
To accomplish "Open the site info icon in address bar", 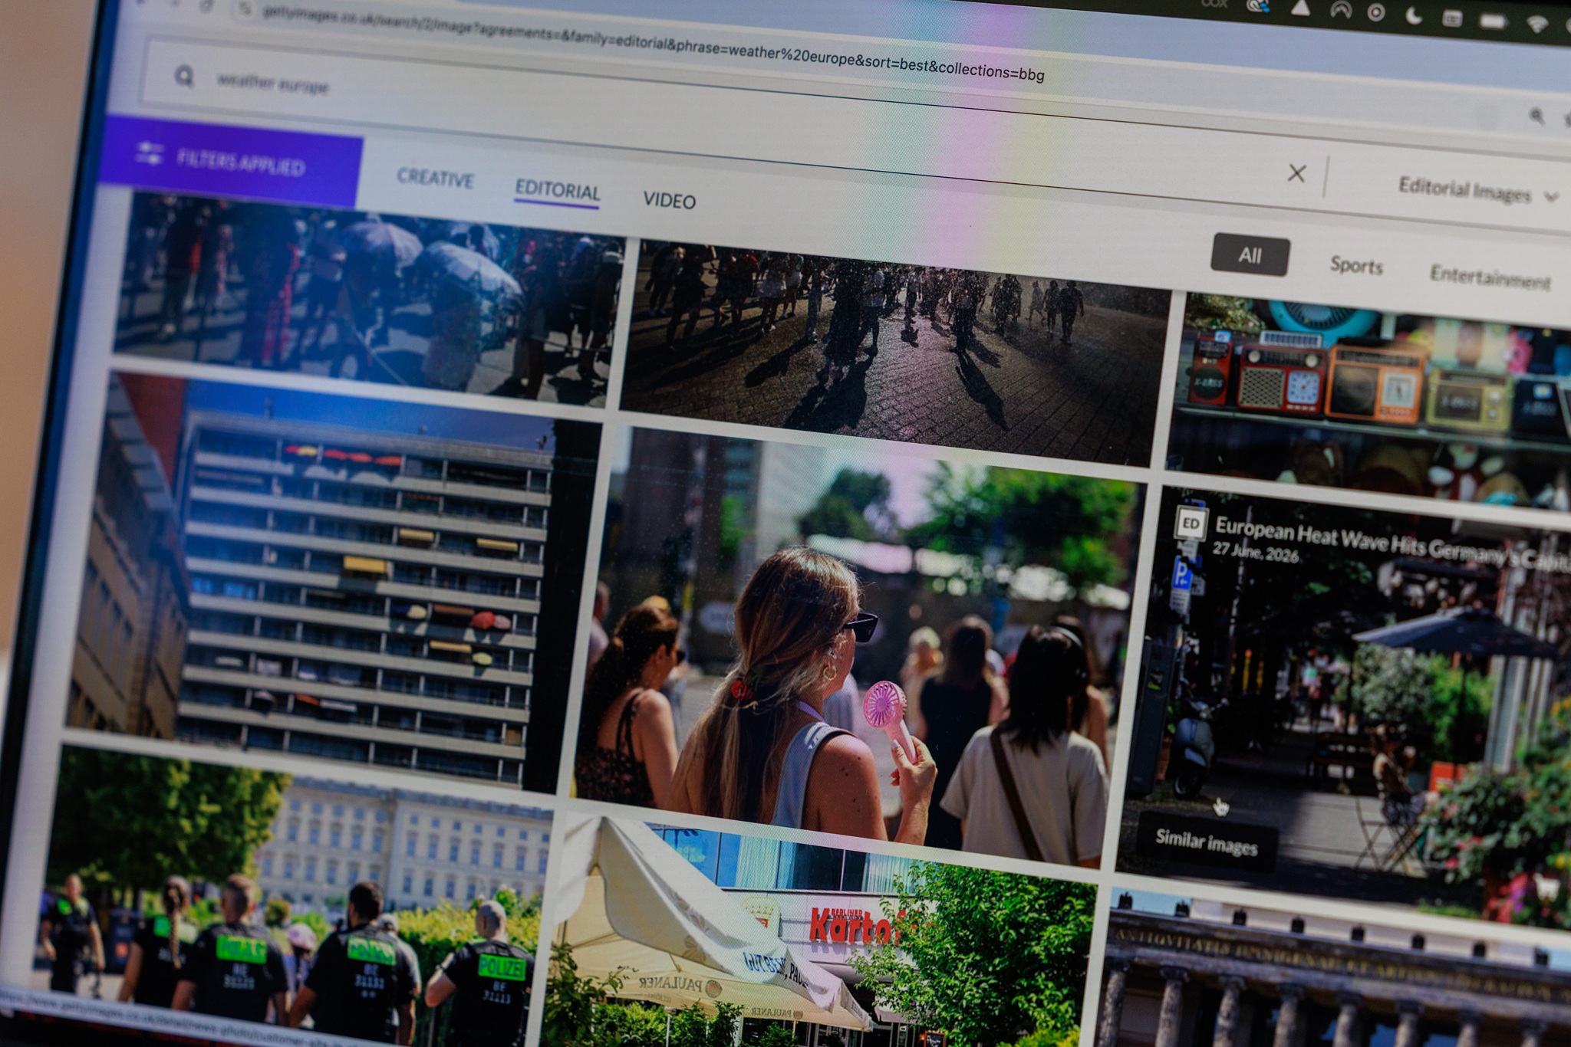I will [245, 9].
